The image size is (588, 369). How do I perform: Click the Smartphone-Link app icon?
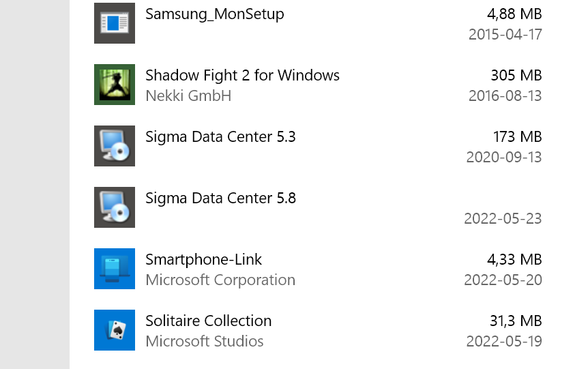point(115,269)
